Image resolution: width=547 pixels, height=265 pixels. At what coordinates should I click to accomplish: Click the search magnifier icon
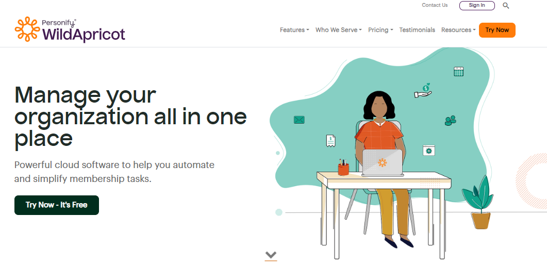[506, 6]
